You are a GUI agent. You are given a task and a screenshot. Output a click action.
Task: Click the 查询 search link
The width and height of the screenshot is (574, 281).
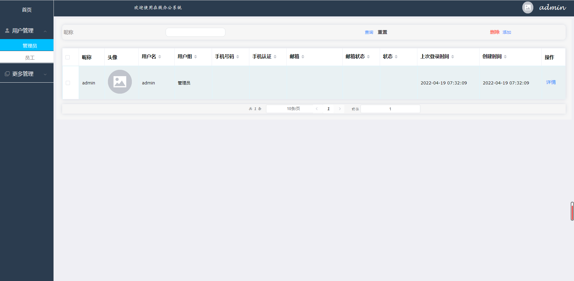click(x=369, y=32)
